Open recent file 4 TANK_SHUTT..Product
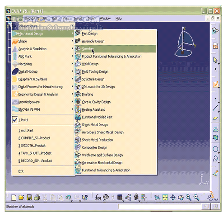Screen dimensions: 223x222 coord(43,153)
